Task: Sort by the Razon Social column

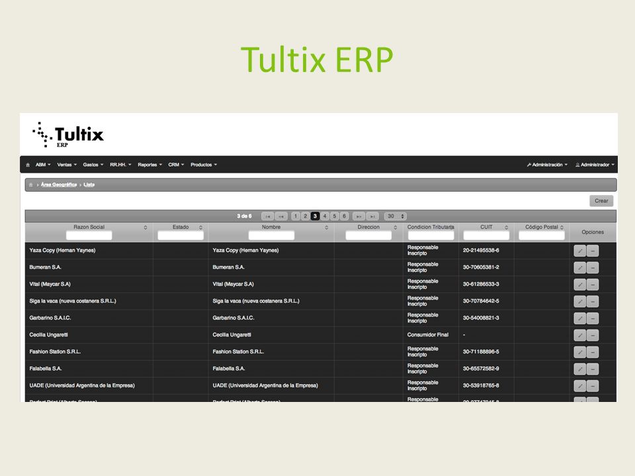Action: point(146,227)
